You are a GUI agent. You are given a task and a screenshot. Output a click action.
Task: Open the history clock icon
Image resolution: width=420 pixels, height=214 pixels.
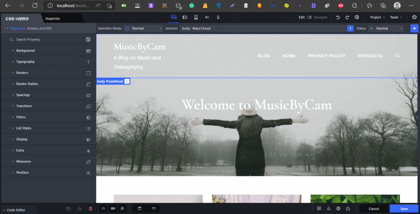point(357,17)
